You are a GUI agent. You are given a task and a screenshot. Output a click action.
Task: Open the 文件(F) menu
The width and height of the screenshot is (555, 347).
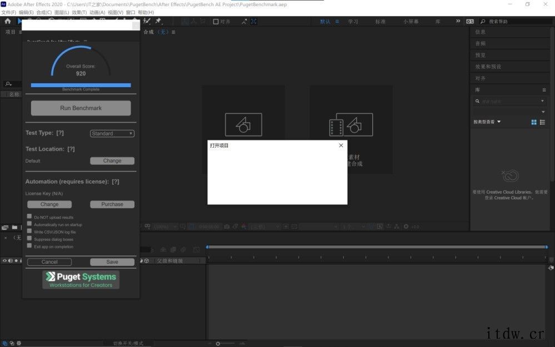8,12
